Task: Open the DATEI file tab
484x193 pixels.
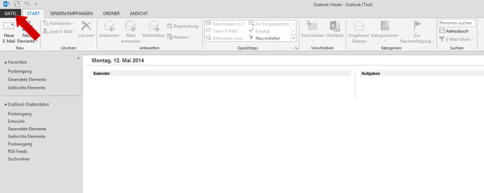Action: [x=11, y=13]
